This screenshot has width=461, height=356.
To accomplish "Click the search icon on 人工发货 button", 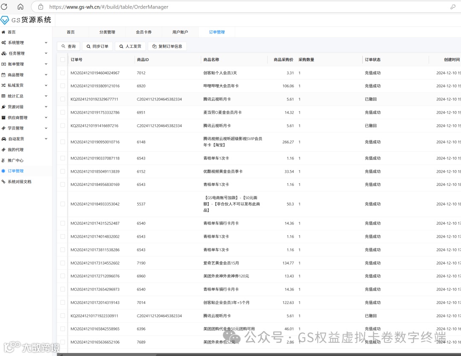I will (x=121, y=46).
